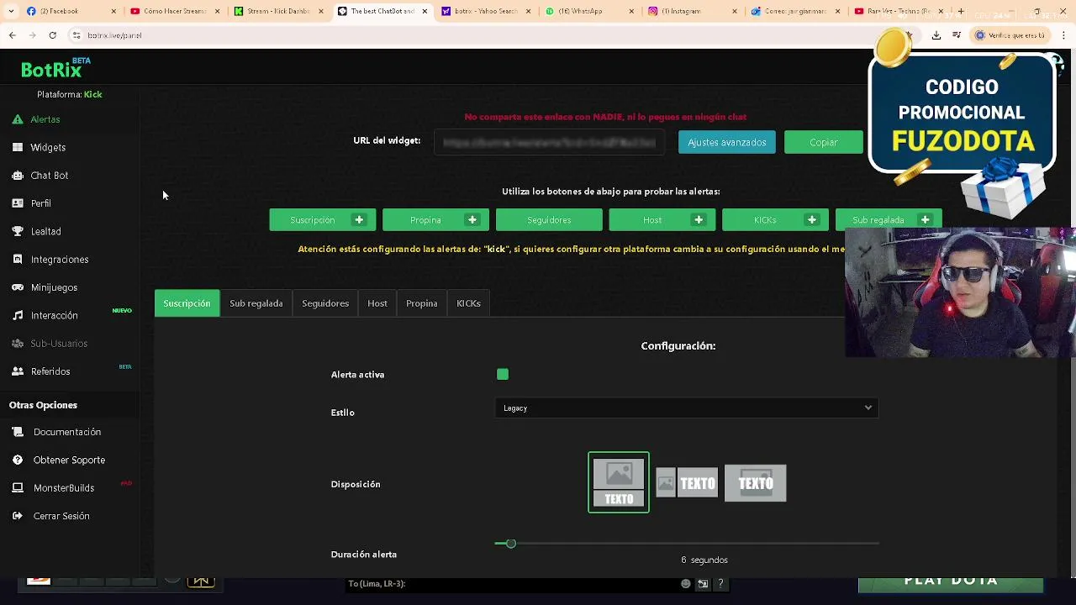
Task: Open browser downloads icon
Action: click(936, 35)
